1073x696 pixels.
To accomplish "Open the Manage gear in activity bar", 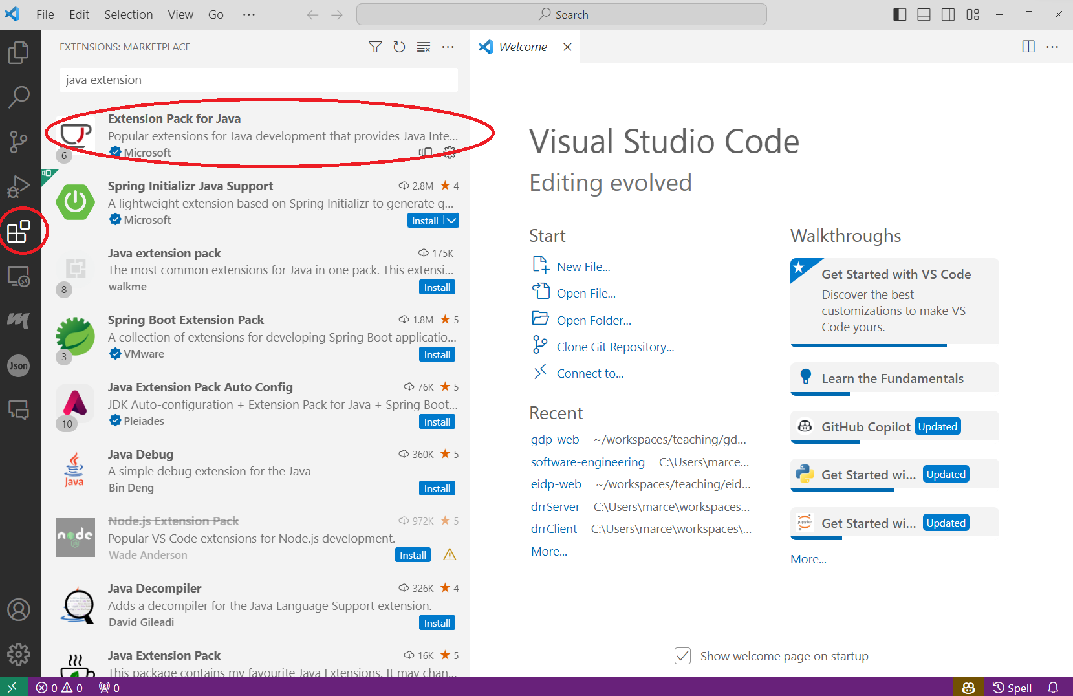I will tap(19, 654).
